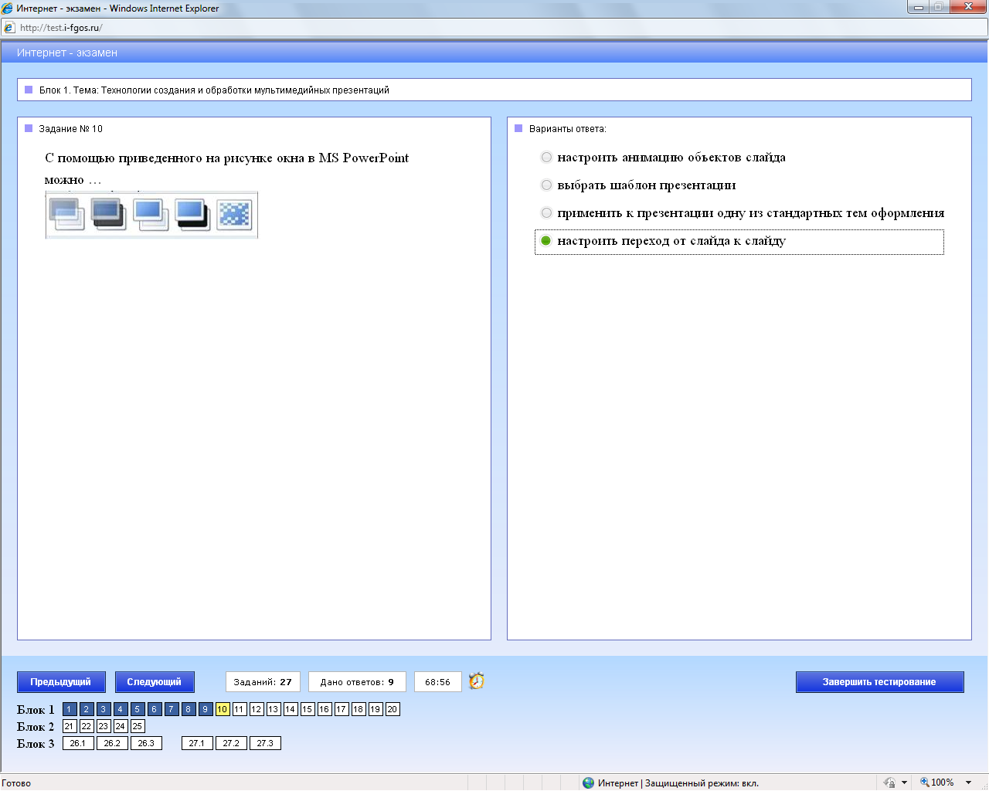Image resolution: width=989 pixels, height=791 pixels.
Task: Click the 68:56 remaining time display
Action: (437, 682)
